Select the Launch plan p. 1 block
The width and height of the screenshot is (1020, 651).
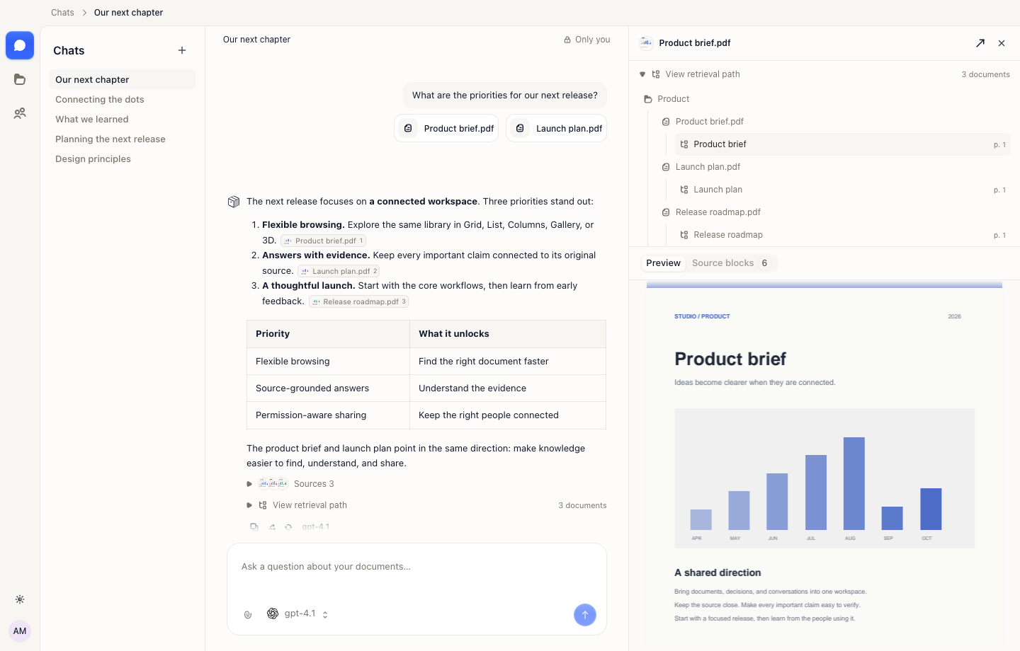coord(843,190)
